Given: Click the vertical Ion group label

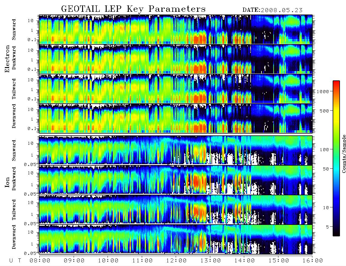Looking at the screenshot, I should point(7,182).
